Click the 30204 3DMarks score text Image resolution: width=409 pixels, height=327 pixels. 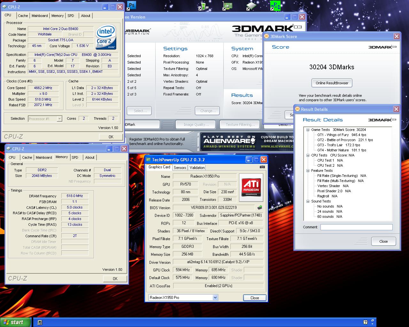[332, 67]
